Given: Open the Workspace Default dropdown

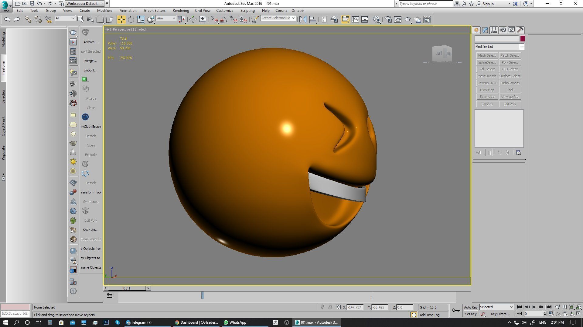Looking at the screenshot, I should pos(85,4).
